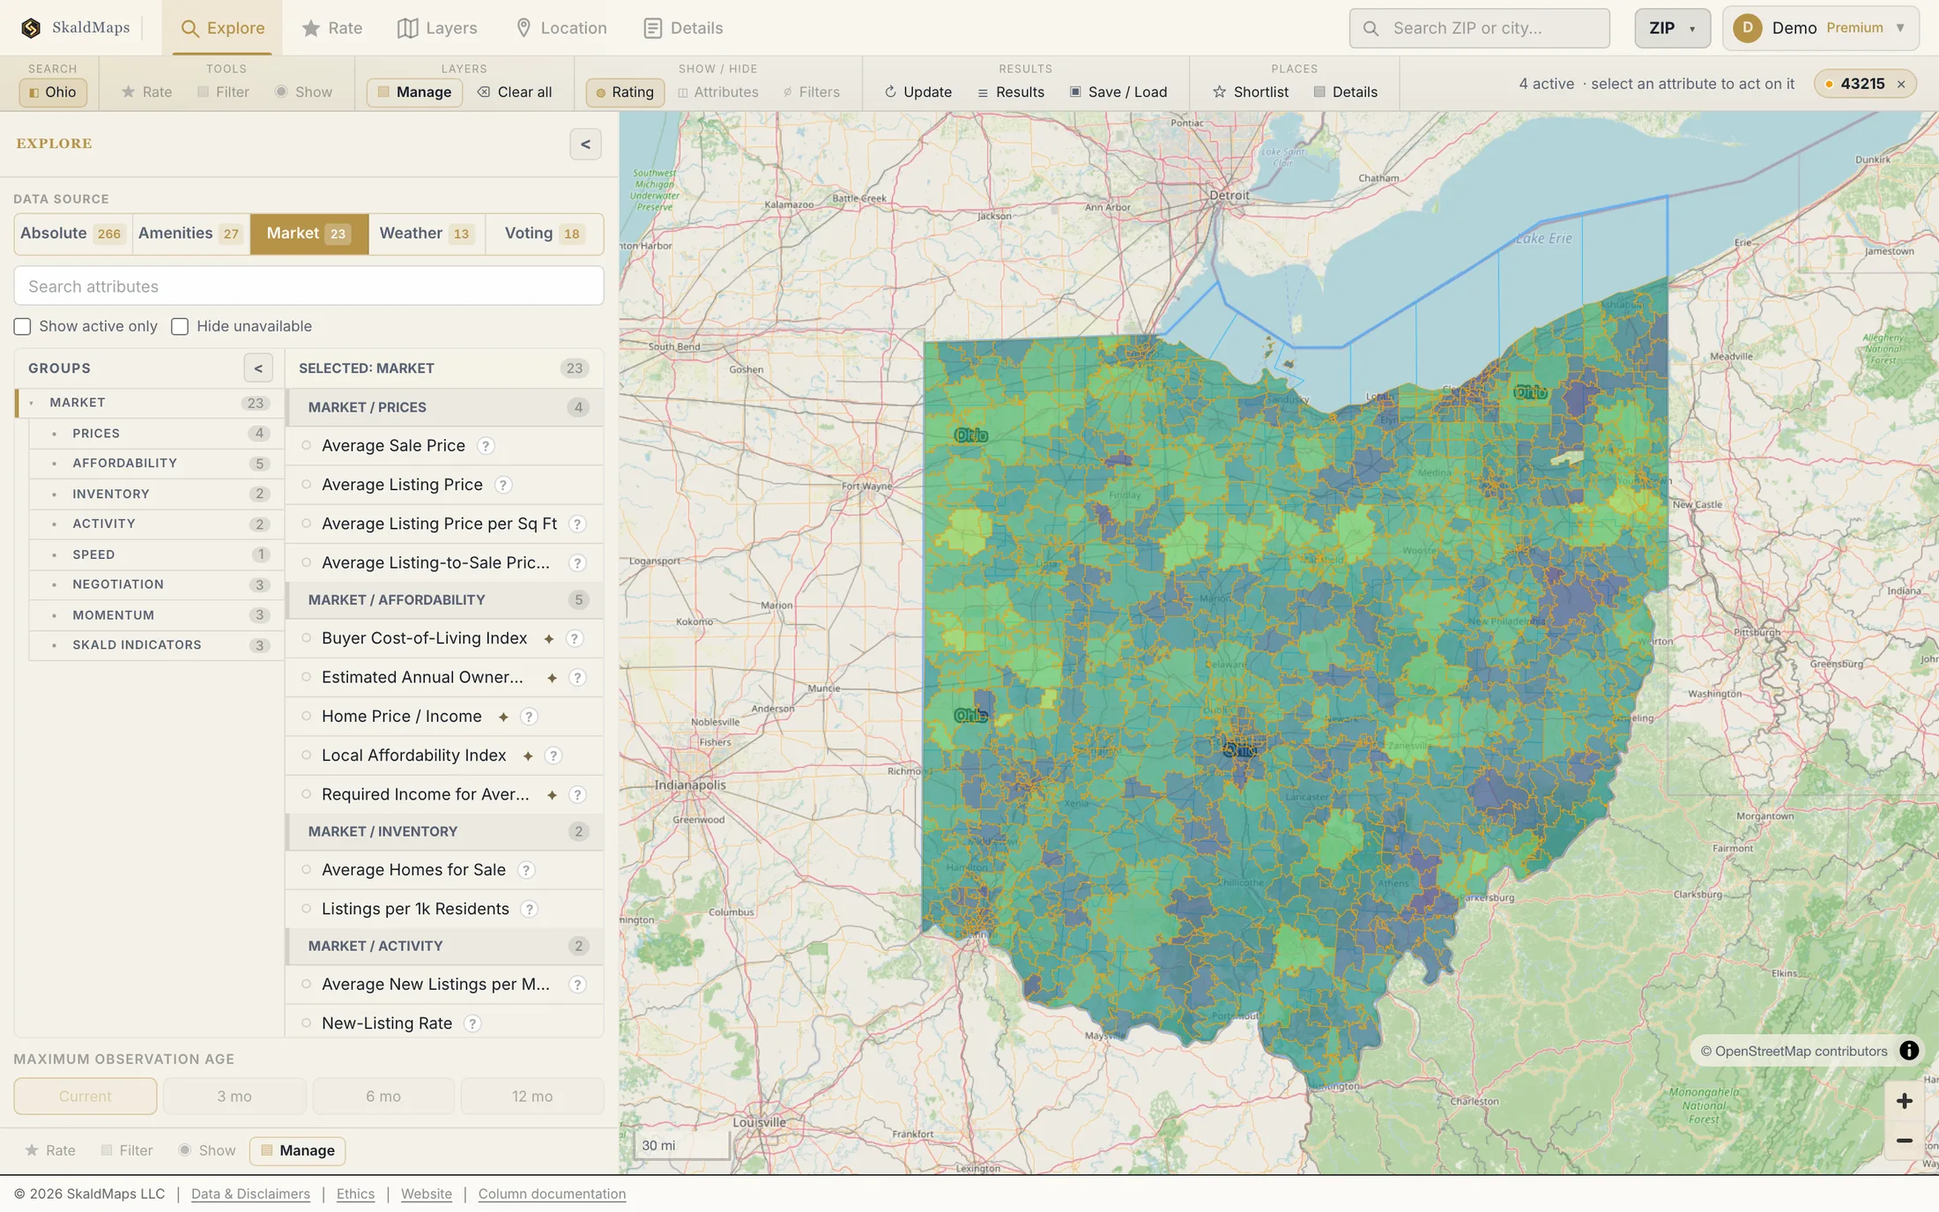Switch to the Rate tab
Image resolution: width=1939 pixels, height=1212 pixels.
(332, 28)
